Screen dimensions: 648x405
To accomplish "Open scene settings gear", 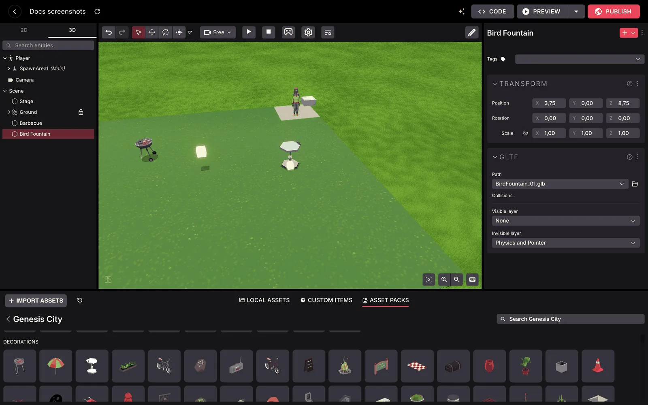I will pos(308,32).
